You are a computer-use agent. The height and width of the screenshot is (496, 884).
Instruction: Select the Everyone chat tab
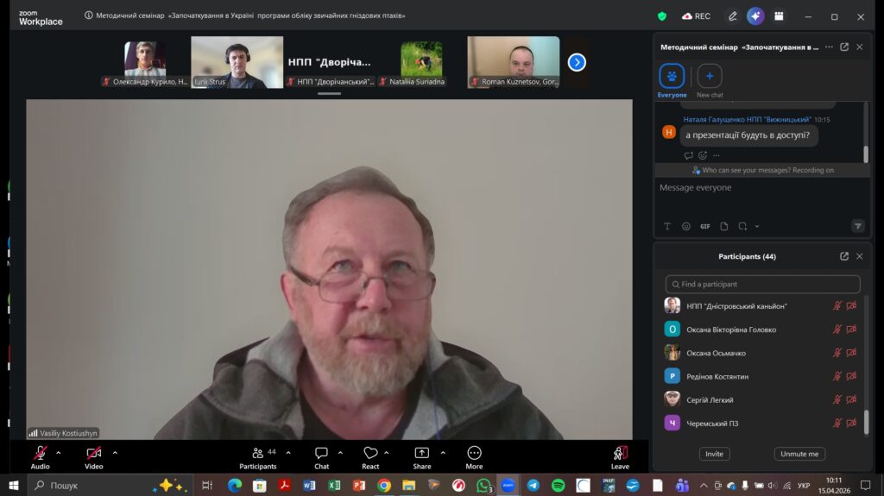click(x=672, y=78)
